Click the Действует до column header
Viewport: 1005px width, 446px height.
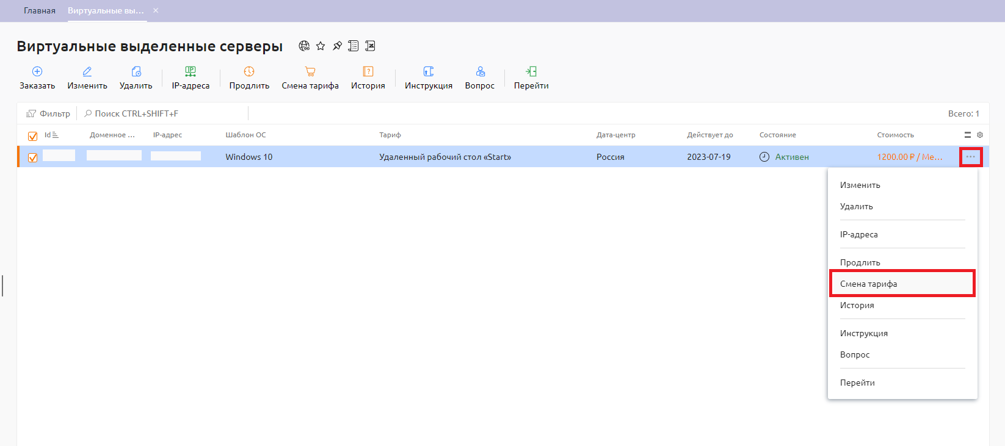click(709, 135)
